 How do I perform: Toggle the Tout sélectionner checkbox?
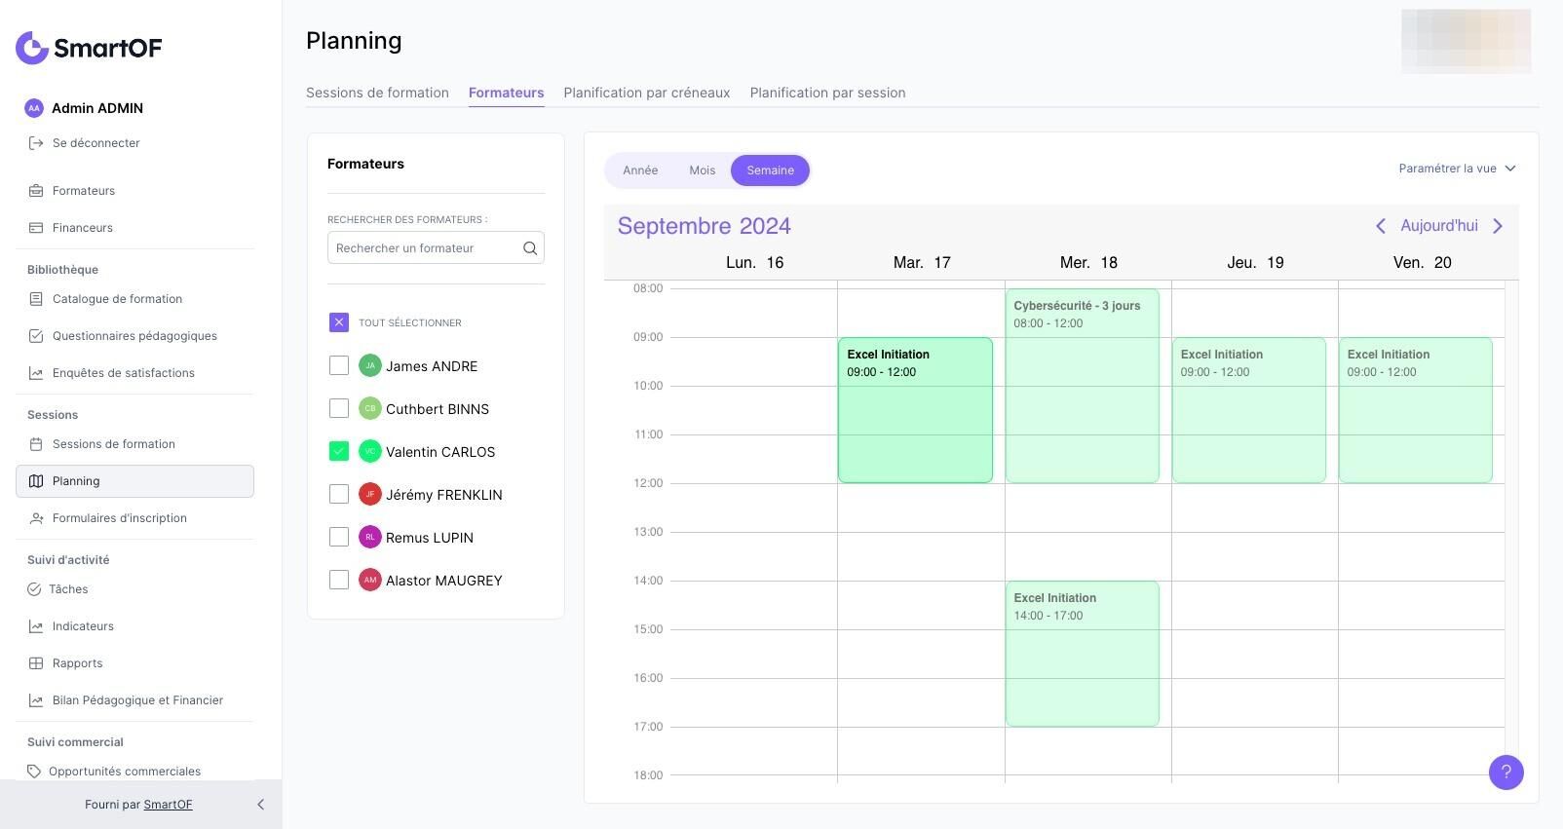tap(339, 322)
